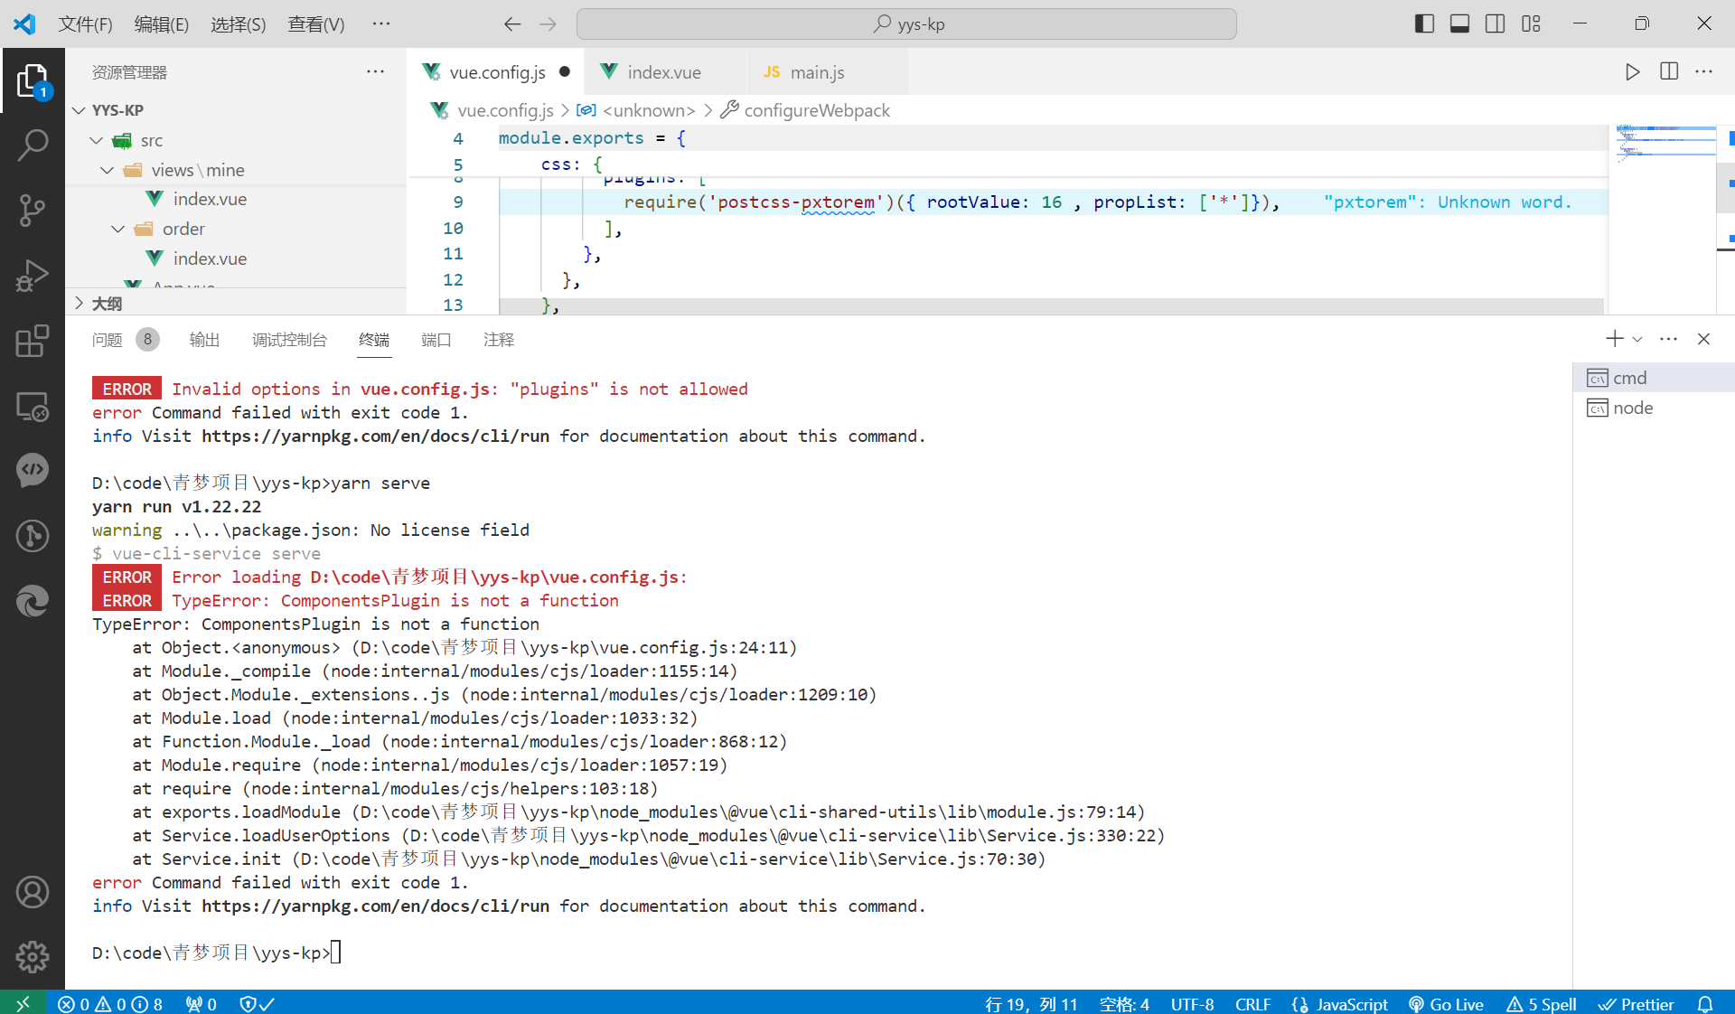Open the Manage settings gear
This screenshot has height=1014, width=1735.
pos(33,956)
